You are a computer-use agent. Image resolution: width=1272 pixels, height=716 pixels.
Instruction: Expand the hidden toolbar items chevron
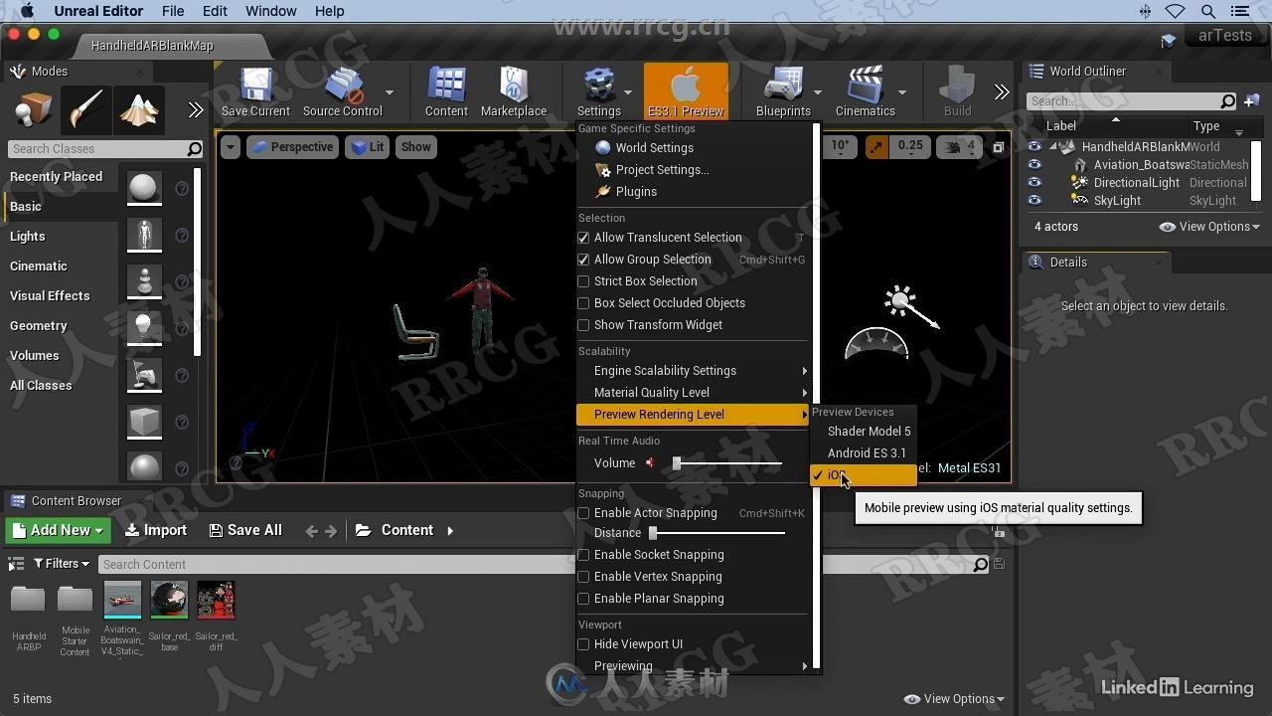tap(1002, 91)
